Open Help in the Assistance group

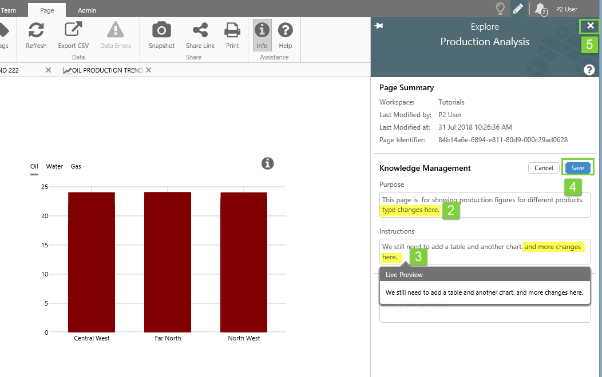(x=285, y=30)
